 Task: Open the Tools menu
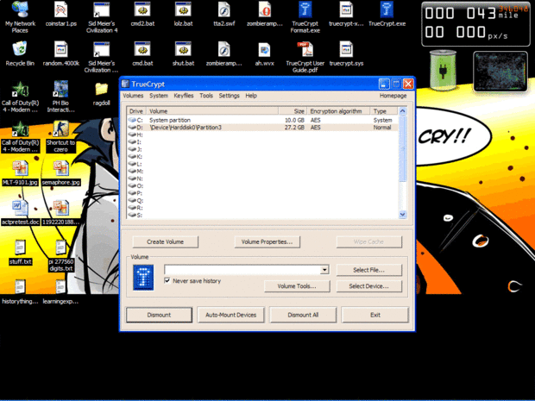tap(206, 96)
